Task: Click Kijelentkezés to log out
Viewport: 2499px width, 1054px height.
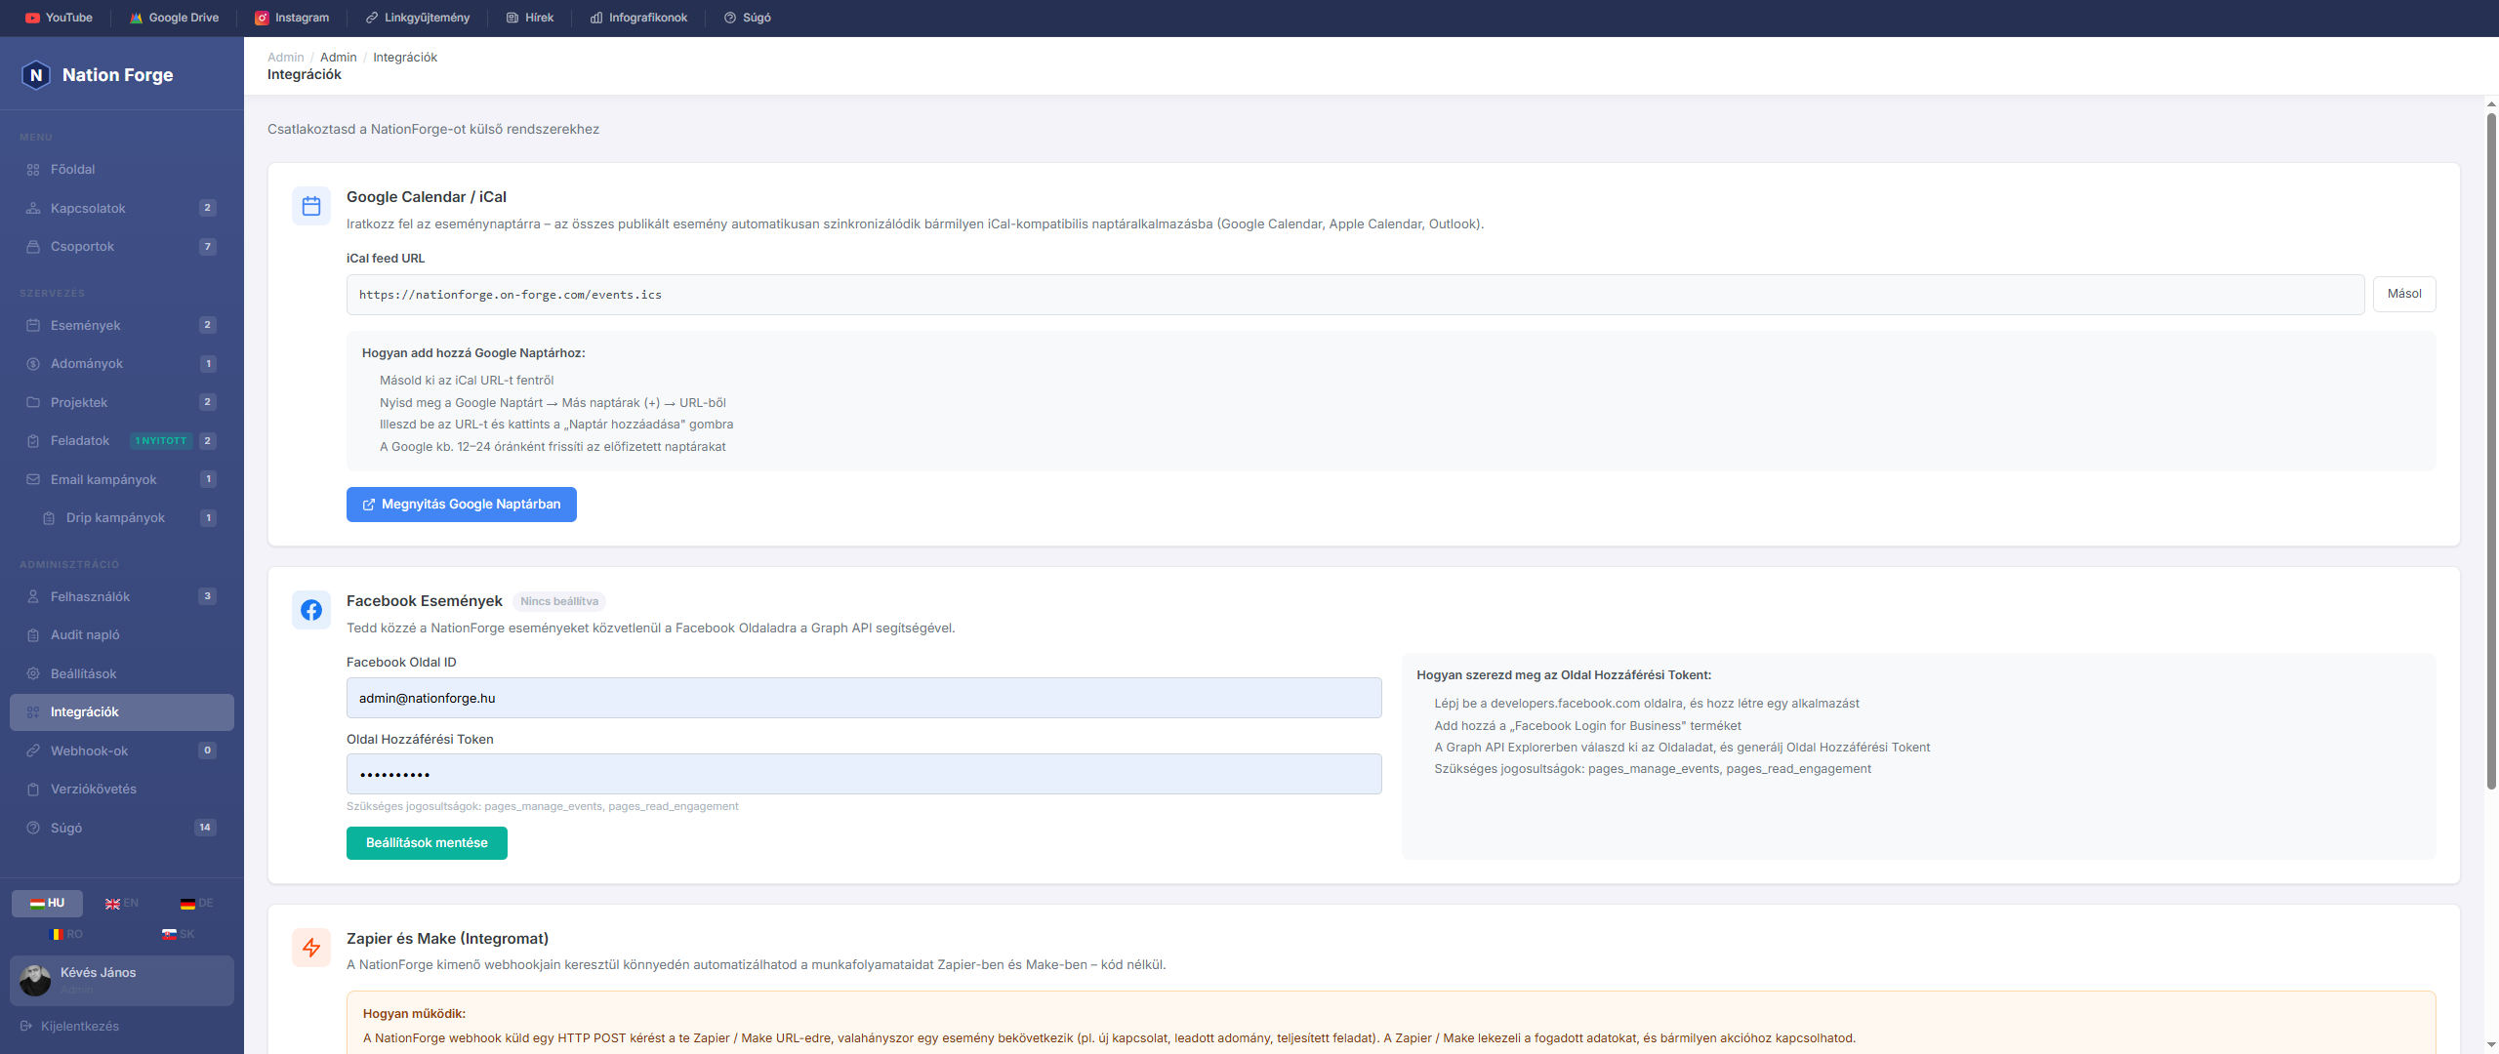Action: coord(69,1027)
